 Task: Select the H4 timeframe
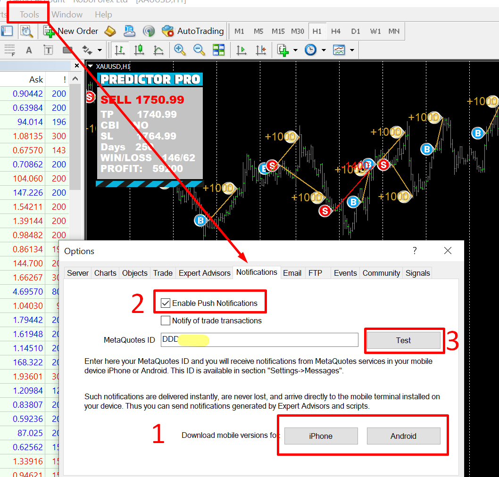pyautogui.click(x=336, y=31)
